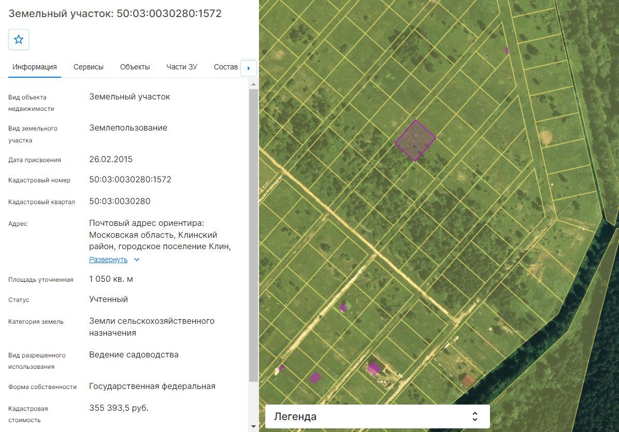Click the scrollbar up arrow
Screen dimensions: 619x432
[x=253, y=84]
